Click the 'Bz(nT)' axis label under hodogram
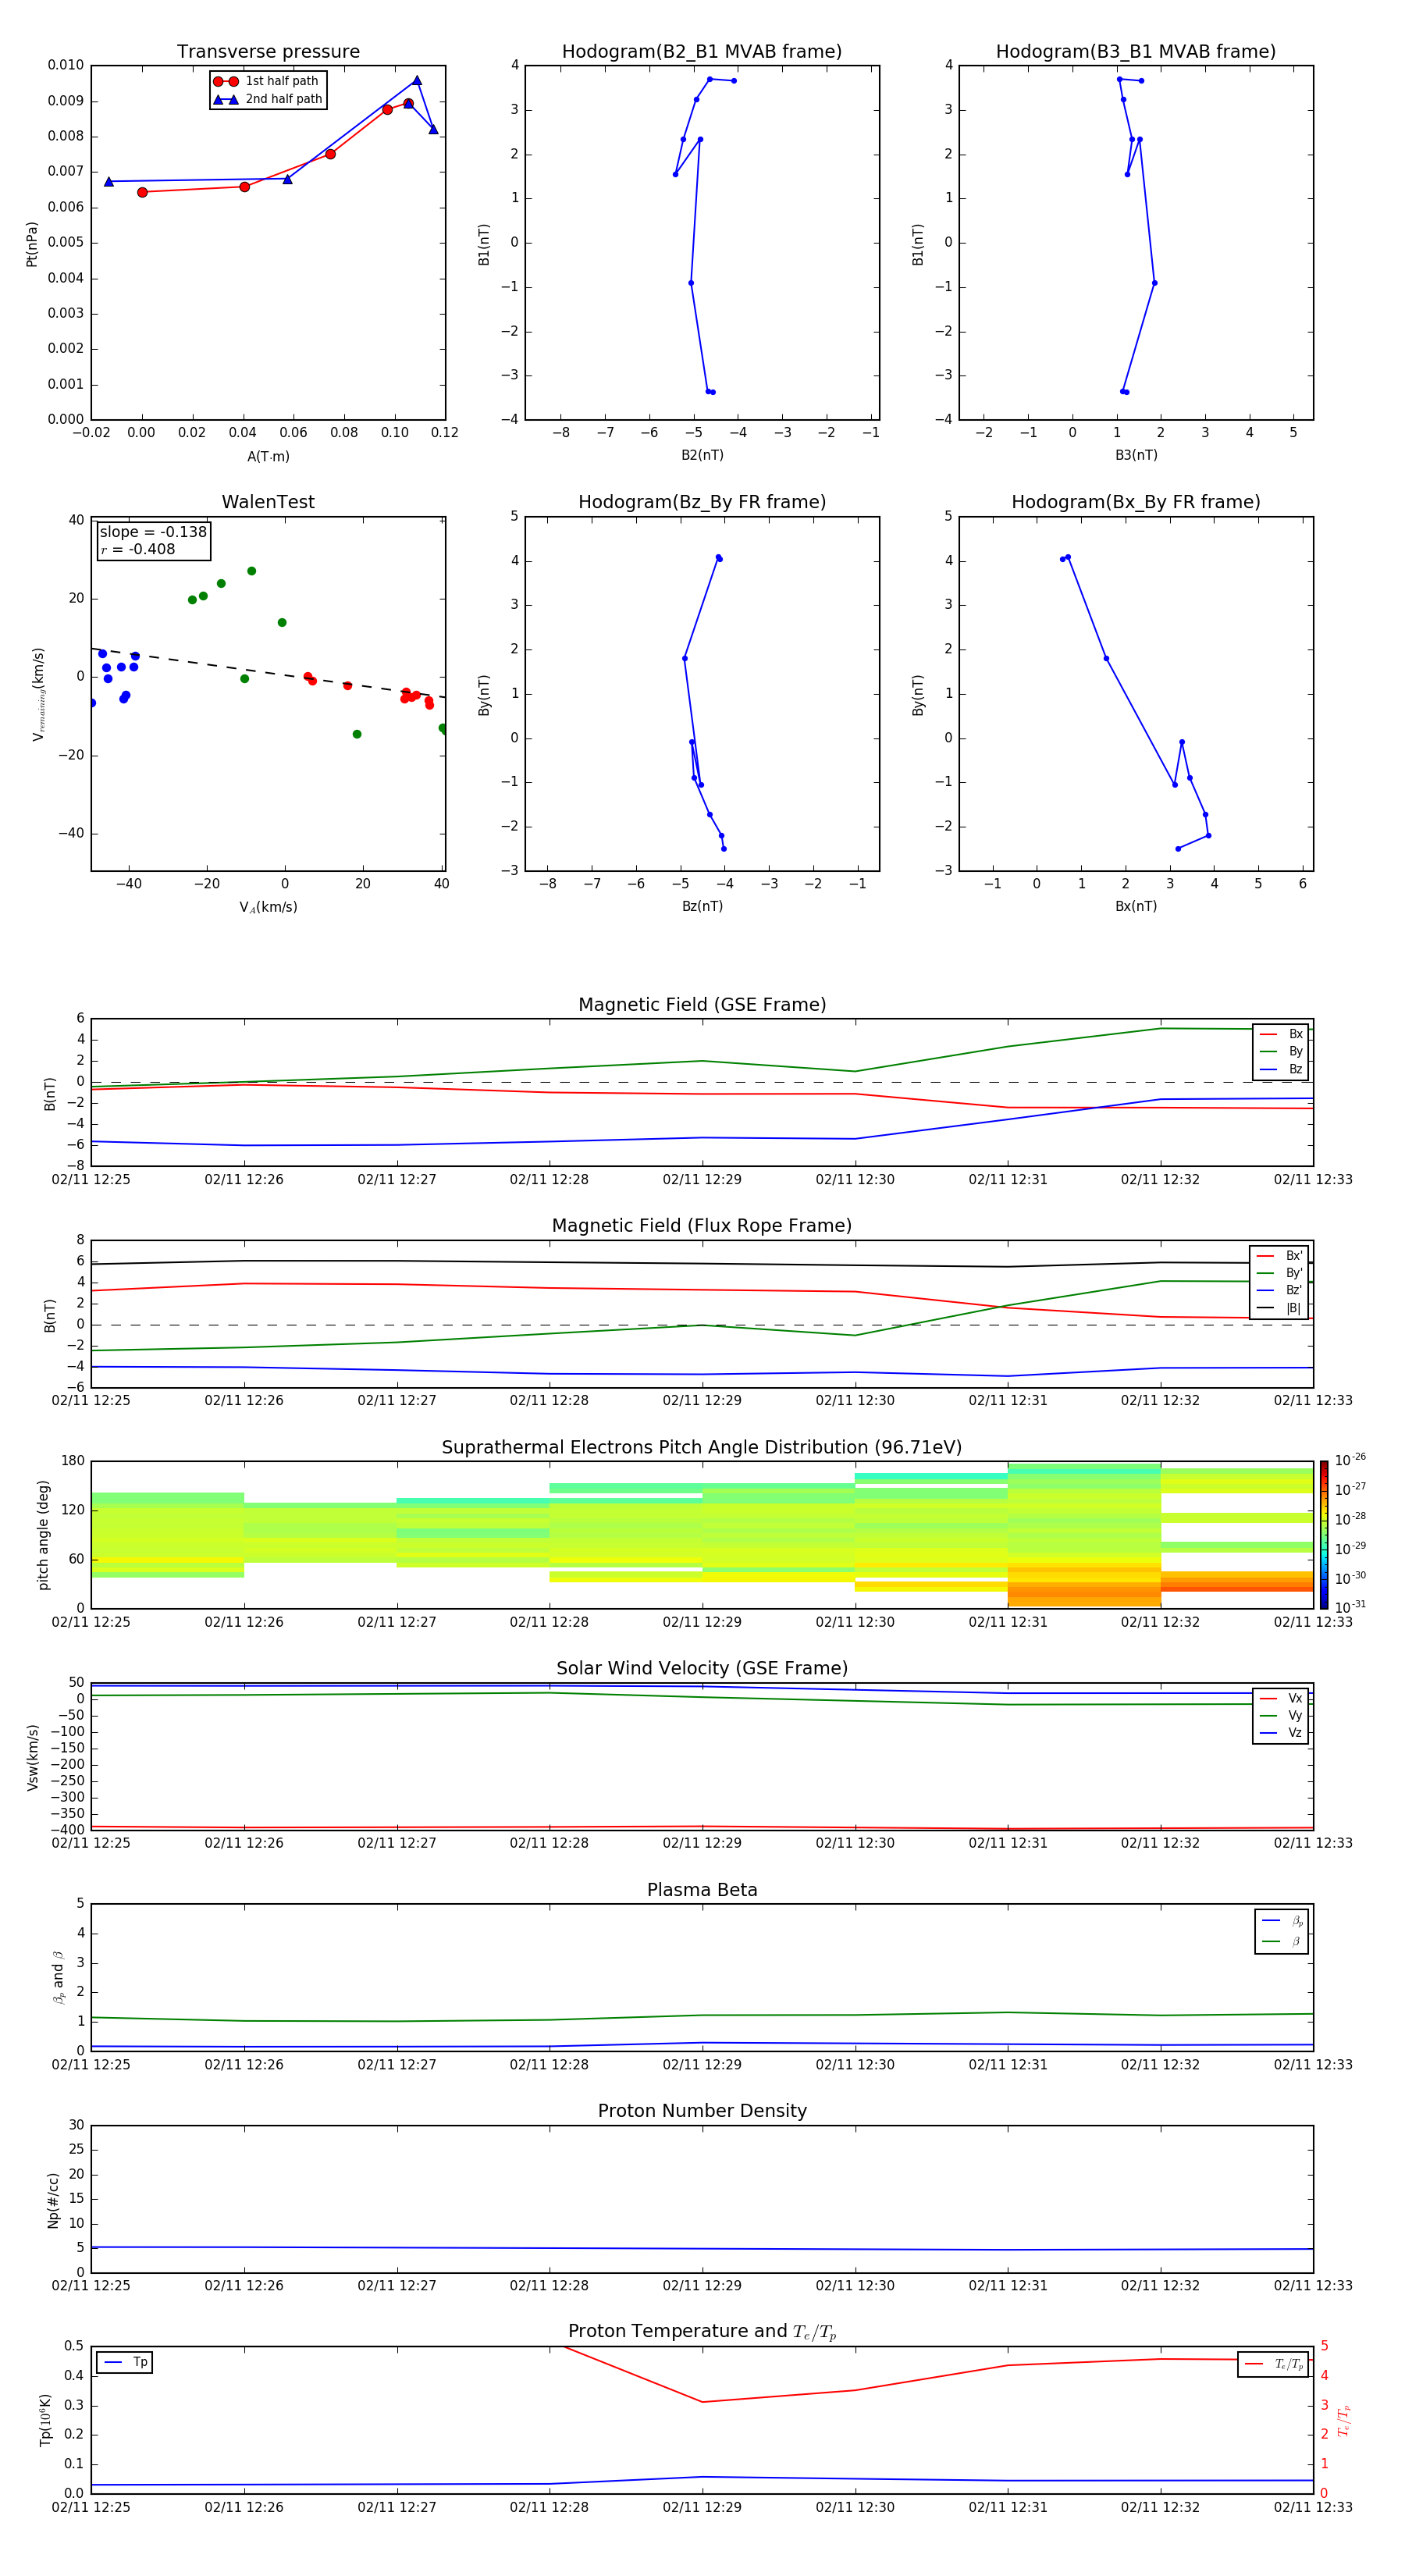This screenshot has height=2576, width=1405. pyautogui.click(x=702, y=906)
